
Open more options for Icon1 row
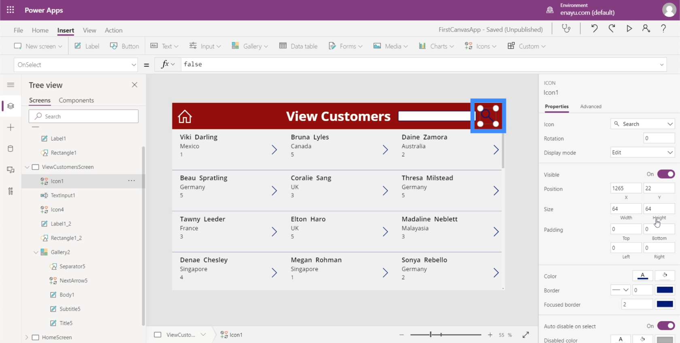click(x=132, y=181)
